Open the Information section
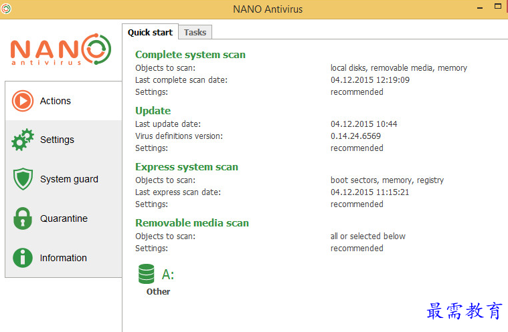 64,258
